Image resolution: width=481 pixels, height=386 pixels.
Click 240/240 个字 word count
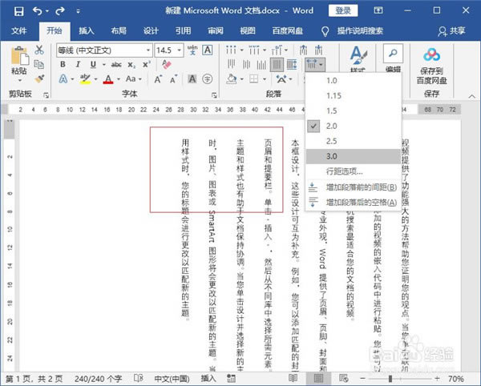coord(98,379)
